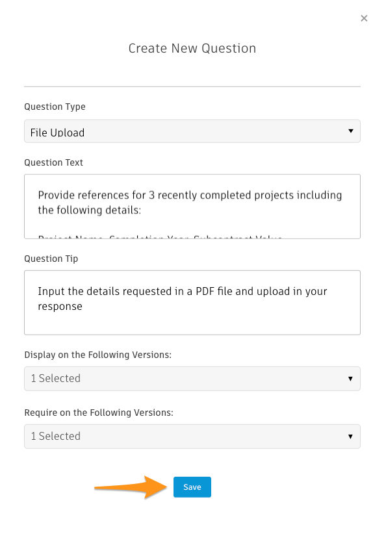
Task: Place cursor after "the following details:" text
Action: (142, 210)
